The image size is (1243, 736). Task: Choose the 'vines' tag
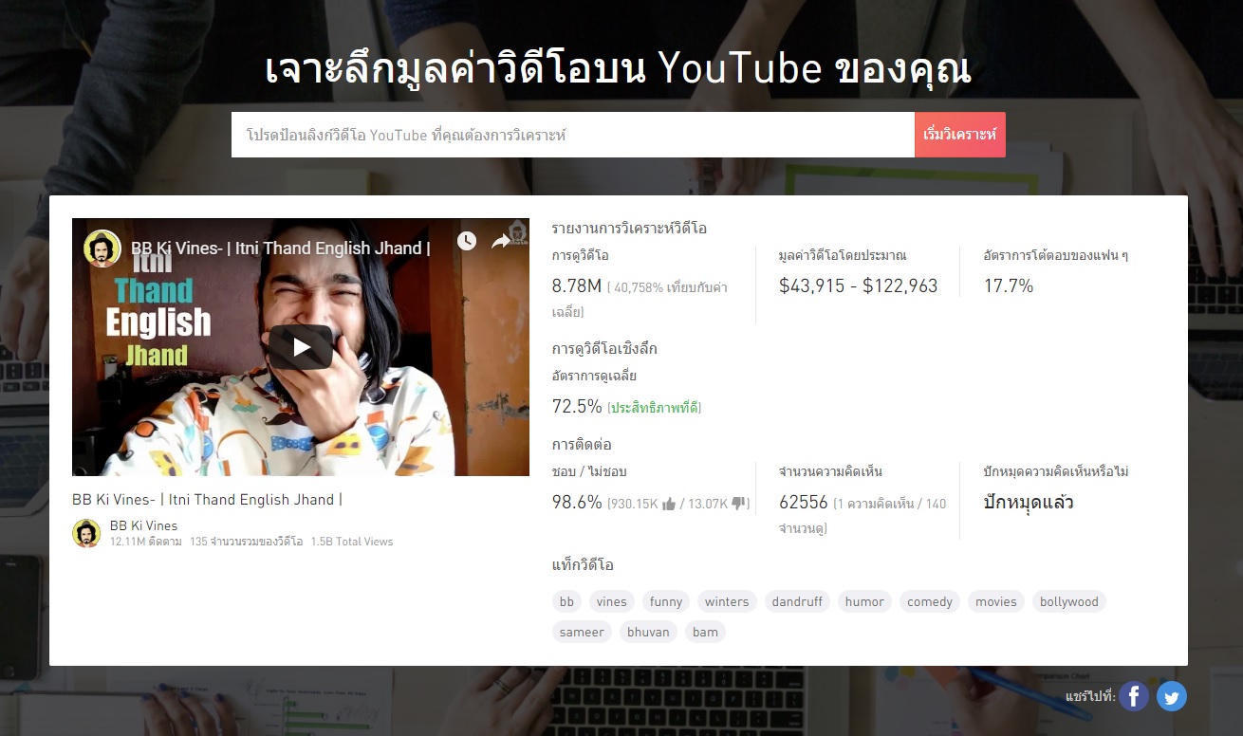pos(611,601)
